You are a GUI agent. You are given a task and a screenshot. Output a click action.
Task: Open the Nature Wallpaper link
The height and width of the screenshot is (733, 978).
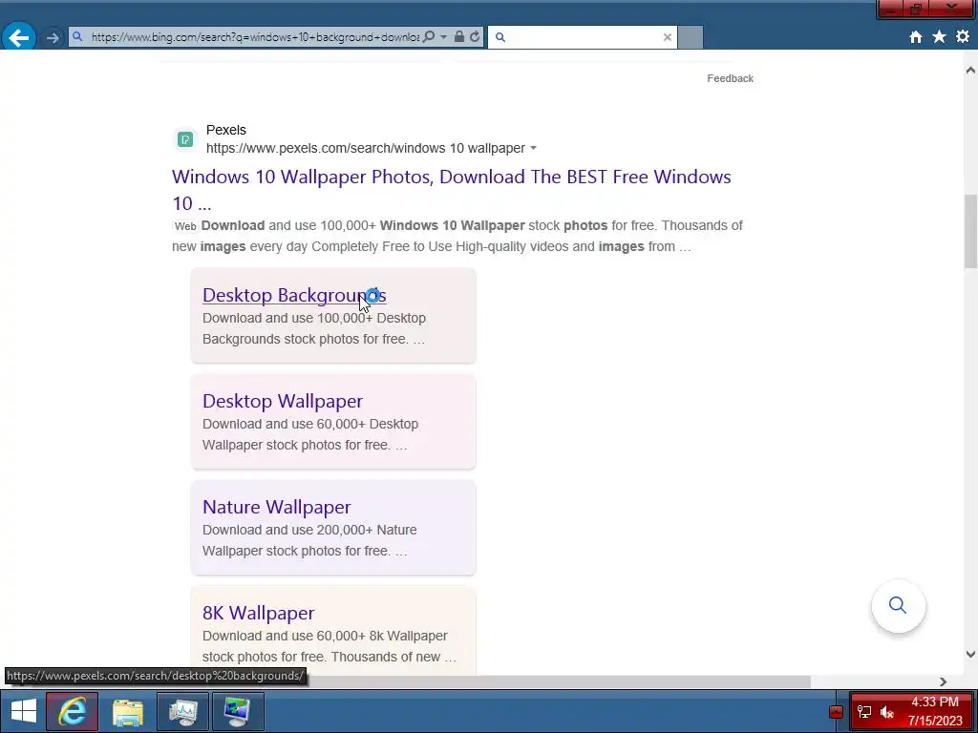276,507
